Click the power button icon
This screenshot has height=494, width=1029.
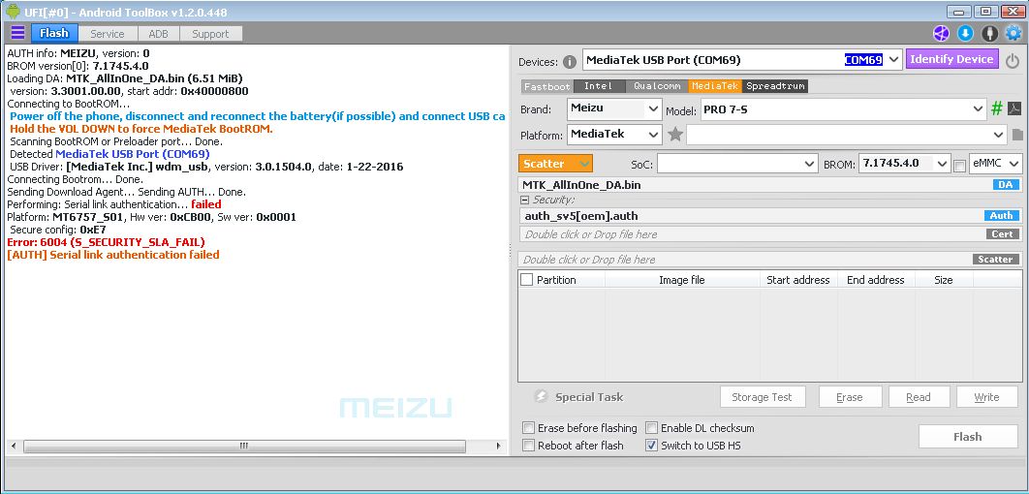1013,61
